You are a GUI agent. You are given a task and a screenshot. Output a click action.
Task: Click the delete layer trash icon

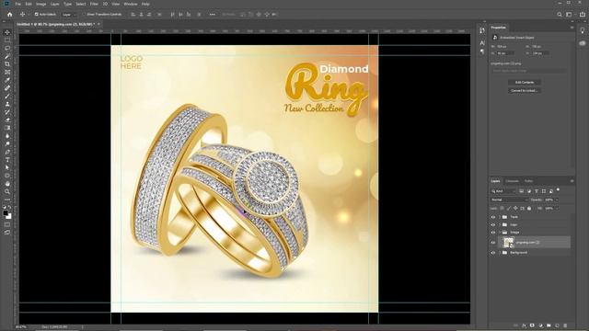coord(565,325)
